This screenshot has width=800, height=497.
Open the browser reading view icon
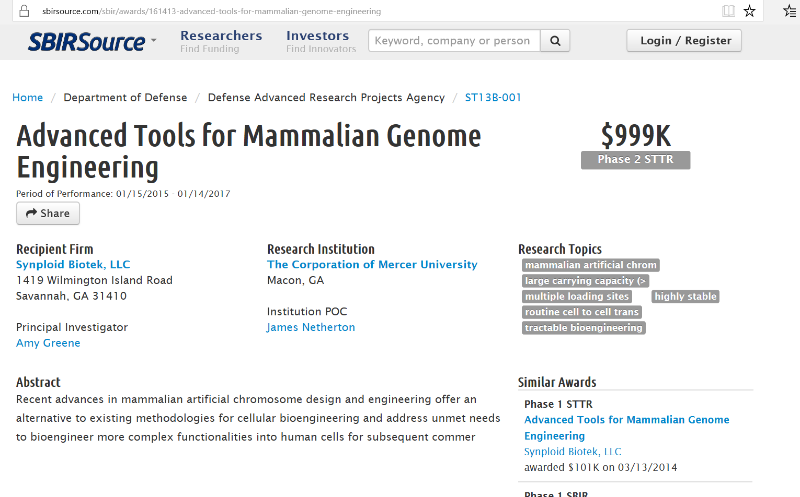(x=728, y=11)
